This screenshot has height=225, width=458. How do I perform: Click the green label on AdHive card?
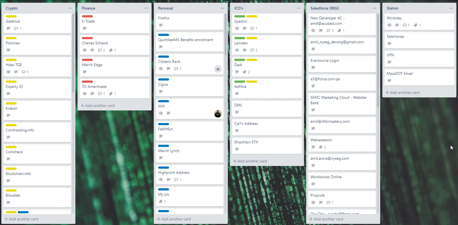coord(240,82)
